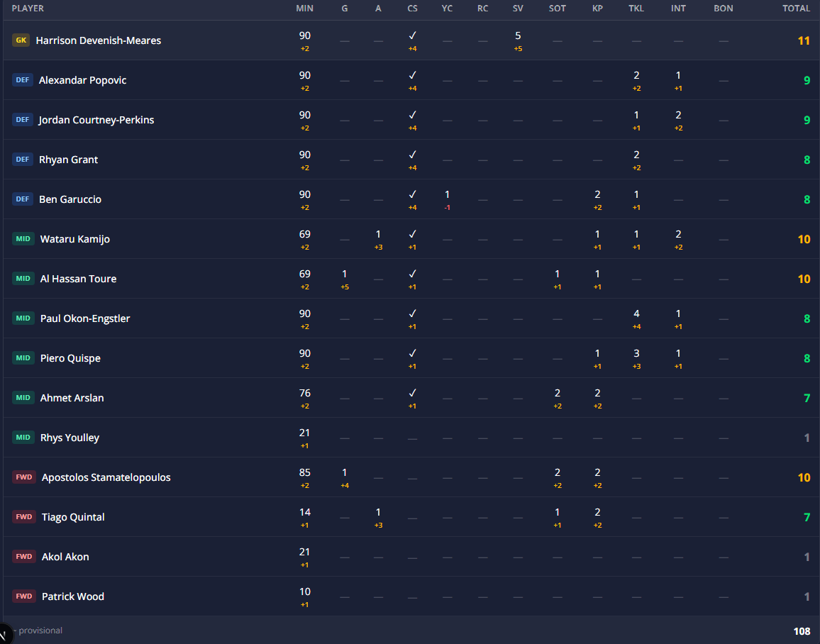Open player Al Hassan Toure
The width and height of the screenshot is (820, 644).
coord(79,279)
